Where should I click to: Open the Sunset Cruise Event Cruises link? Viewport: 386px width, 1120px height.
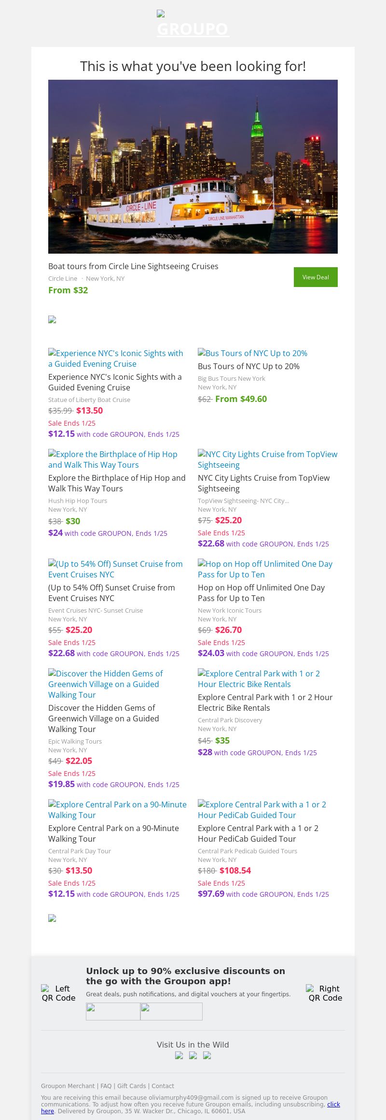coord(115,569)
